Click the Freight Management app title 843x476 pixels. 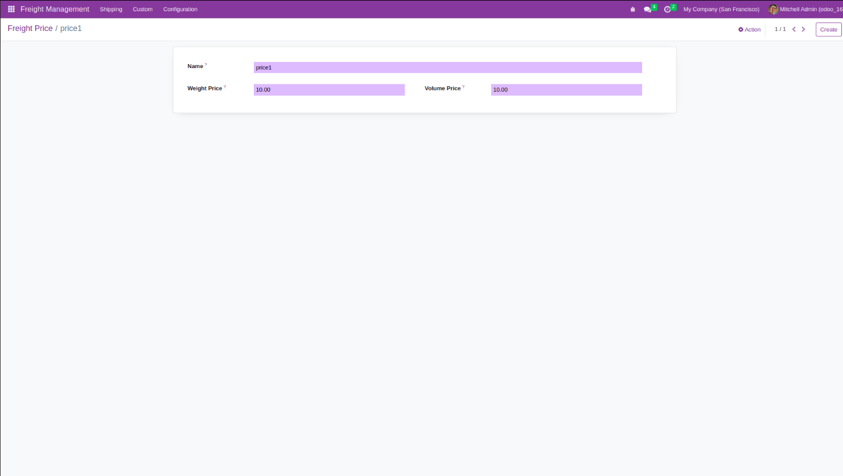pyautogui.click(x=55, y=9)
